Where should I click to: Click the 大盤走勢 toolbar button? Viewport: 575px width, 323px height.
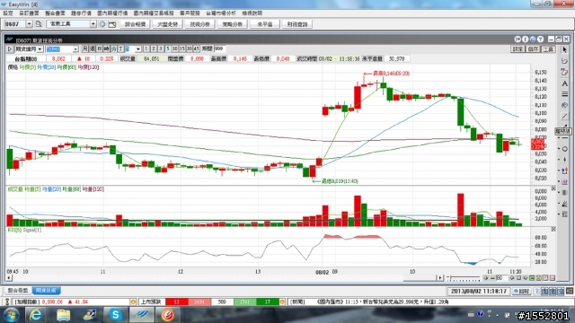pyautogui.click(x=168, y=24)
